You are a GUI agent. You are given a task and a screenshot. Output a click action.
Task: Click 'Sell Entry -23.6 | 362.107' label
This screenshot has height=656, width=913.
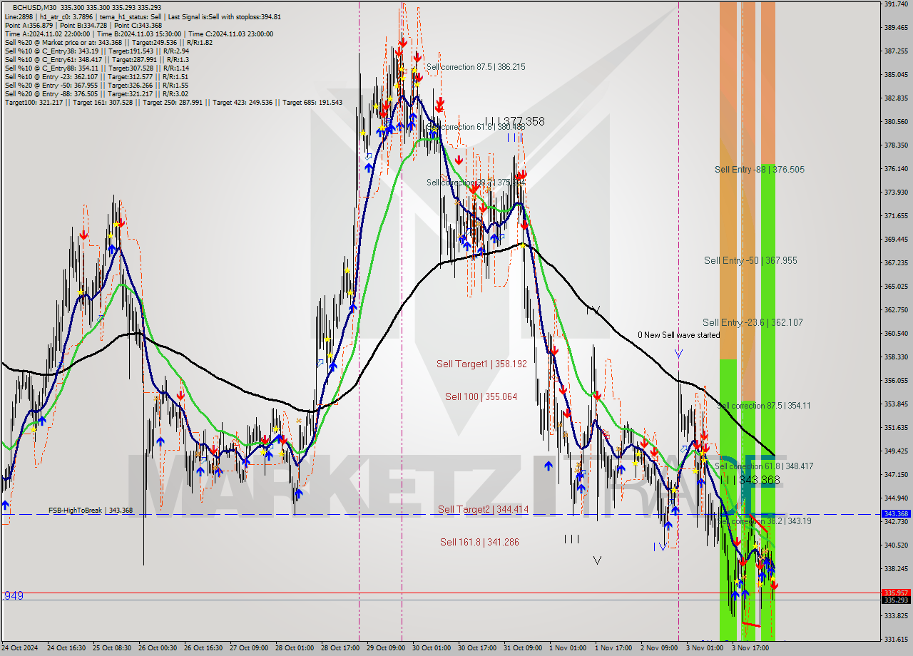point(753,323)
